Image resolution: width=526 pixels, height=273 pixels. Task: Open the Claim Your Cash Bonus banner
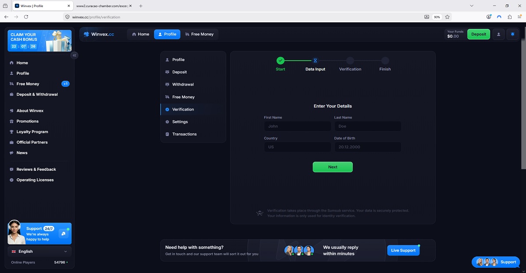[x=39, y=41]
